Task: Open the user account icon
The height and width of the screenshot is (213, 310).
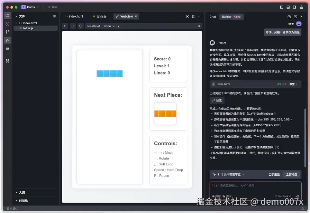Action: coord(301,7)
